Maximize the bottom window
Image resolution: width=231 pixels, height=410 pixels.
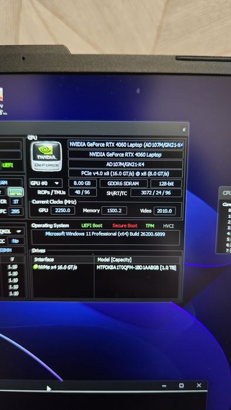click(181, 385)
